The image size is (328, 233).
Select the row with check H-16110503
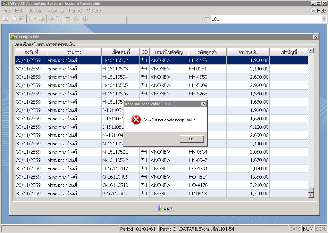coord(115,68)
